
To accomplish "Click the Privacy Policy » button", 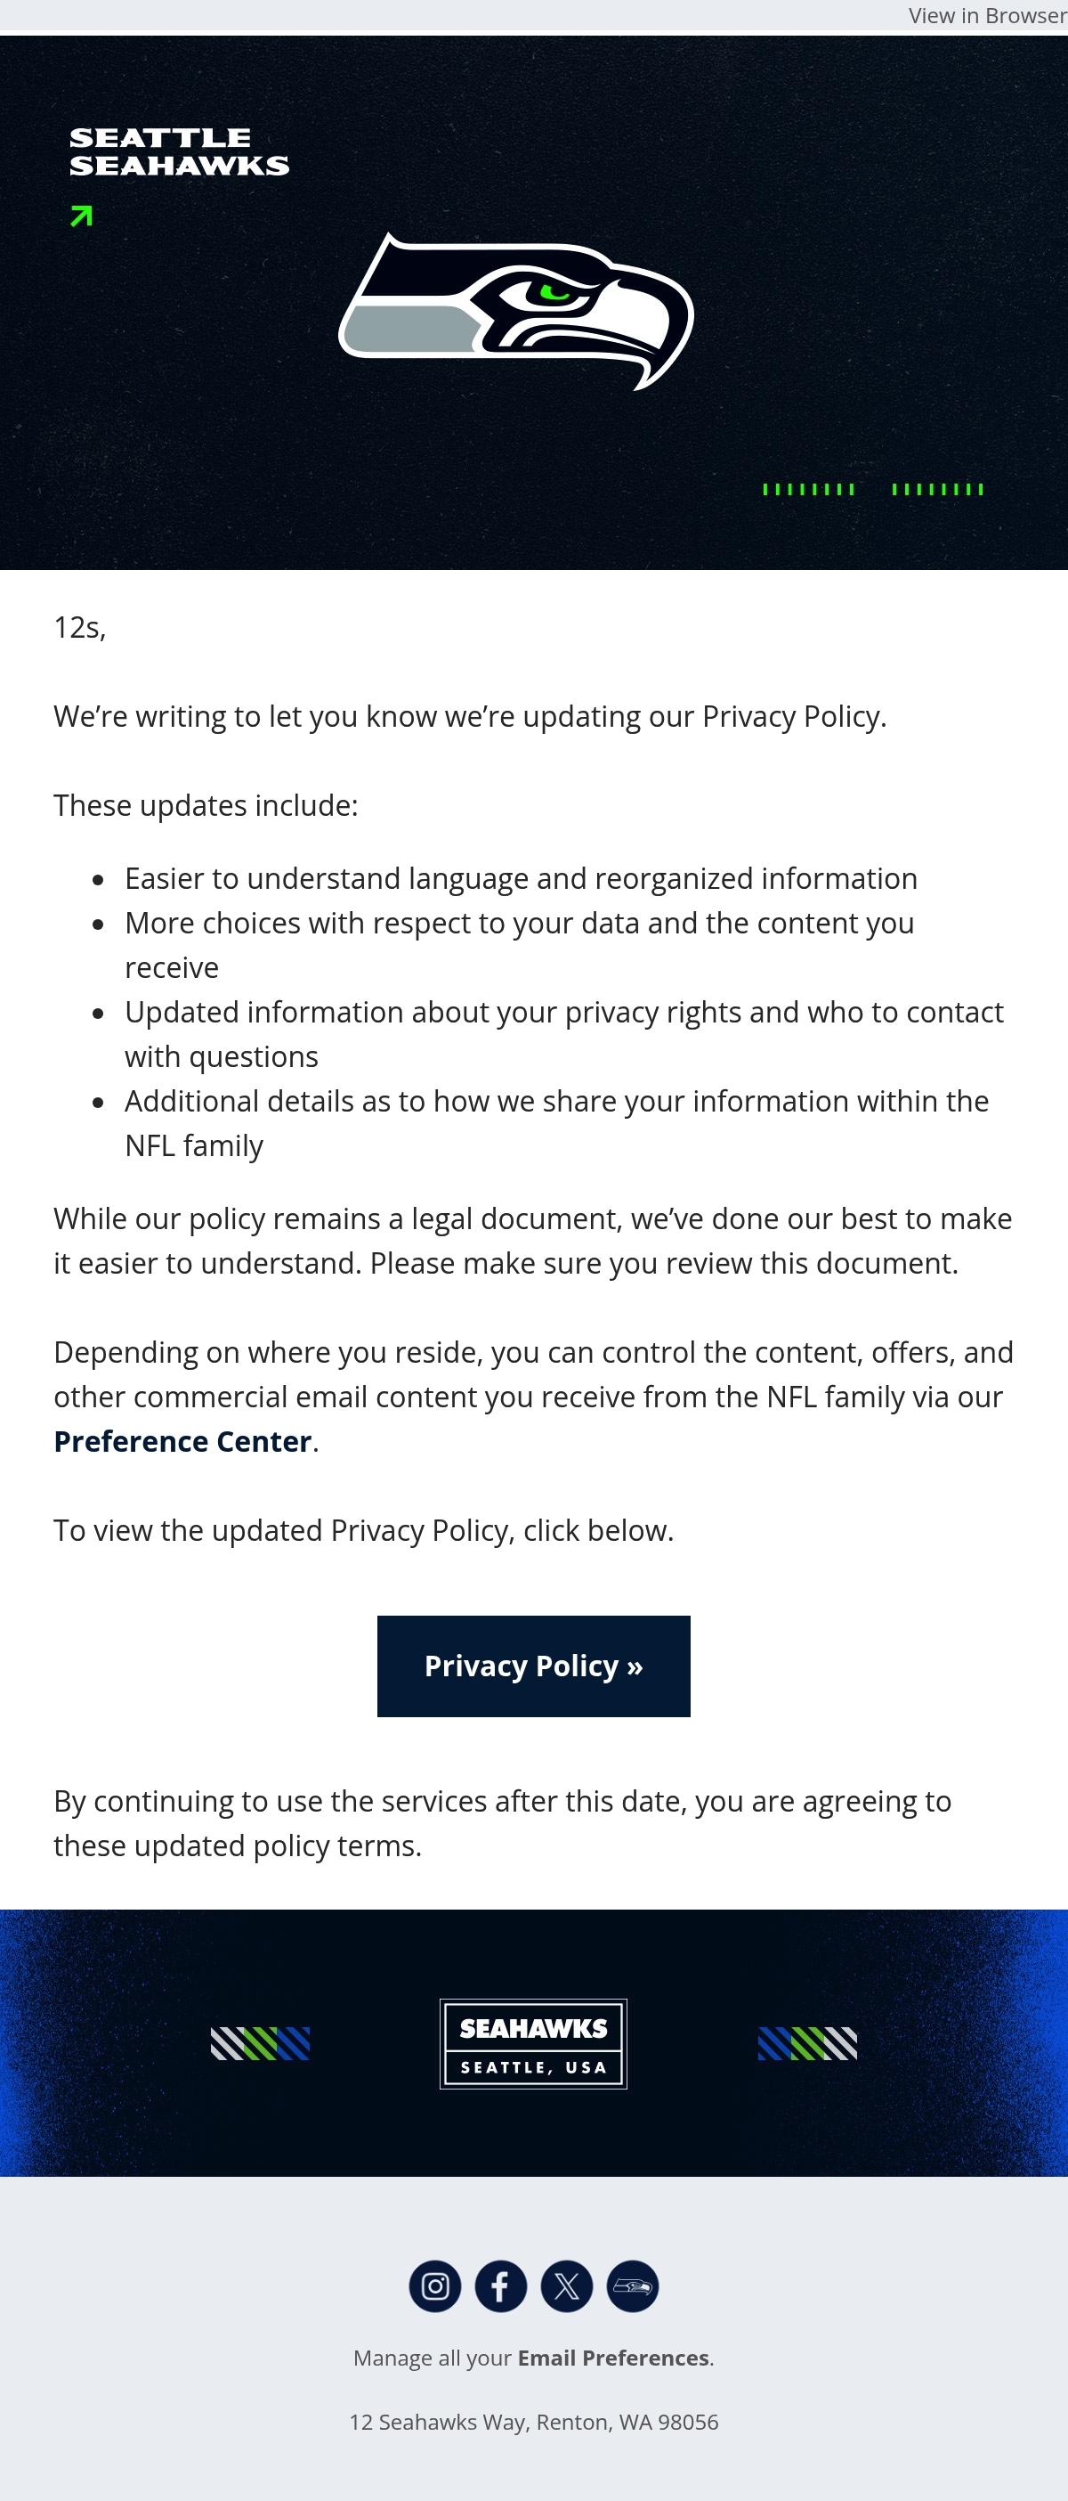I will [x=533, y=1666].
